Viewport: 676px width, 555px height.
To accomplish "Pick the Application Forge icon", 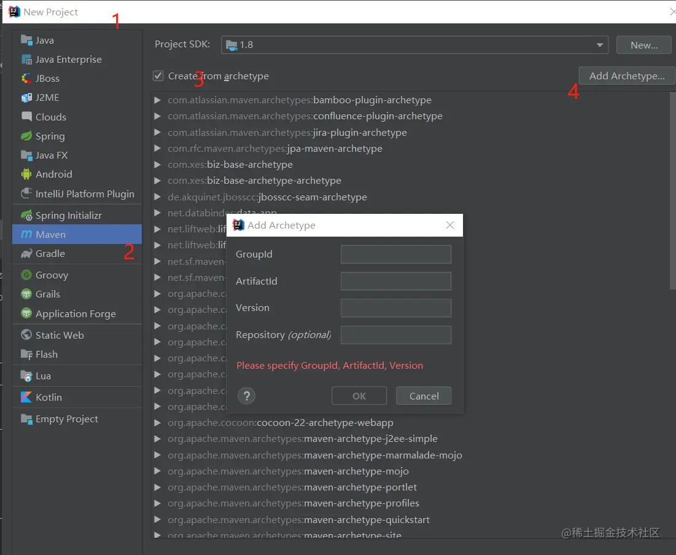I will pyautogui.click(x=27, y=313).
